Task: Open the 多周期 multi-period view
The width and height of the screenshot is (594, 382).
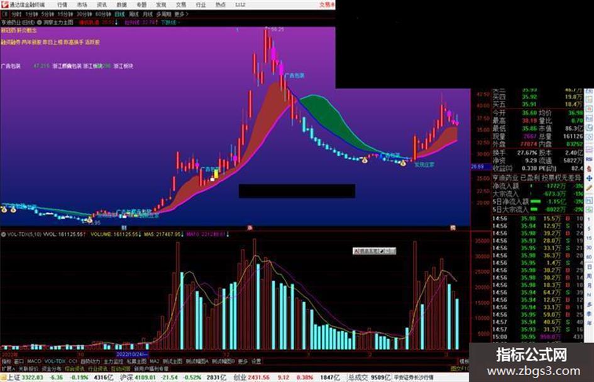Action: coord(163,14)
